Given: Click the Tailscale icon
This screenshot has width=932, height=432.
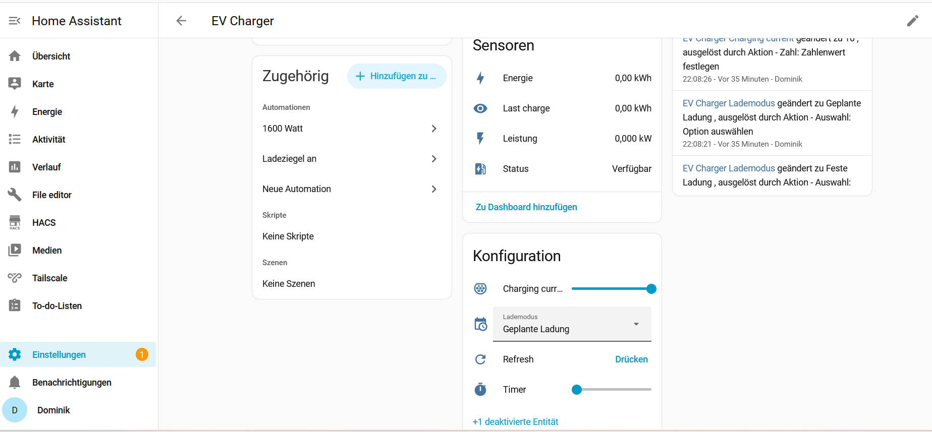Looking at the screenshot, I should [15, 278].
